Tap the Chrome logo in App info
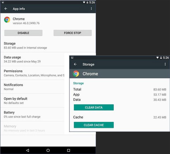This screenshot has width=170, height=154. (7, 20)
